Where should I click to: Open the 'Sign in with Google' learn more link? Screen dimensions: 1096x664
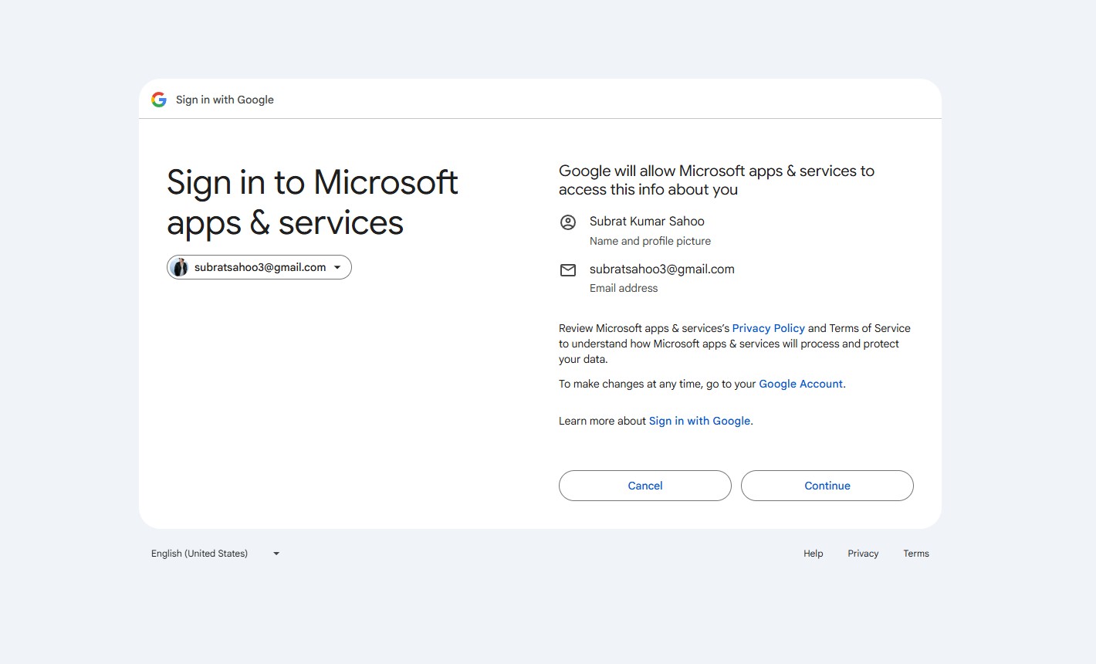coord(699,421)
